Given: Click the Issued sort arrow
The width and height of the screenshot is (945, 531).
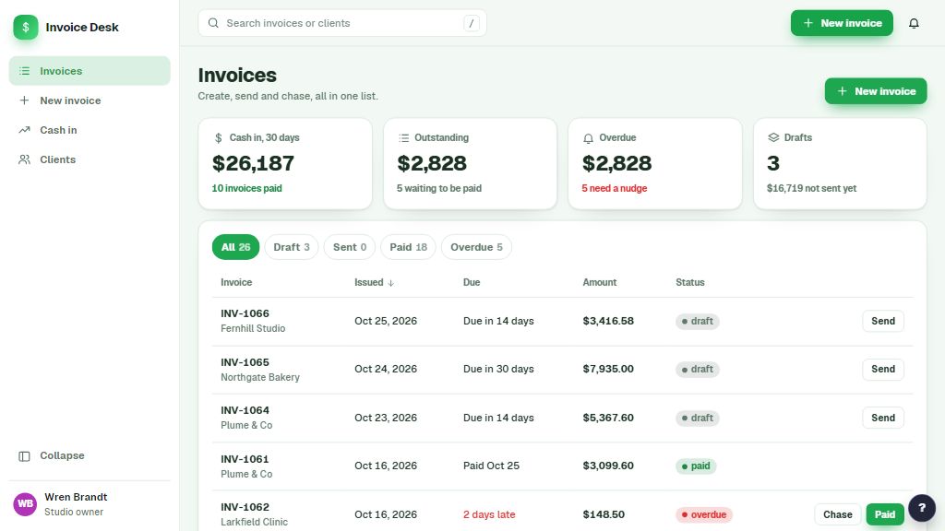Looking at the screenshot, I should [390, 283].
